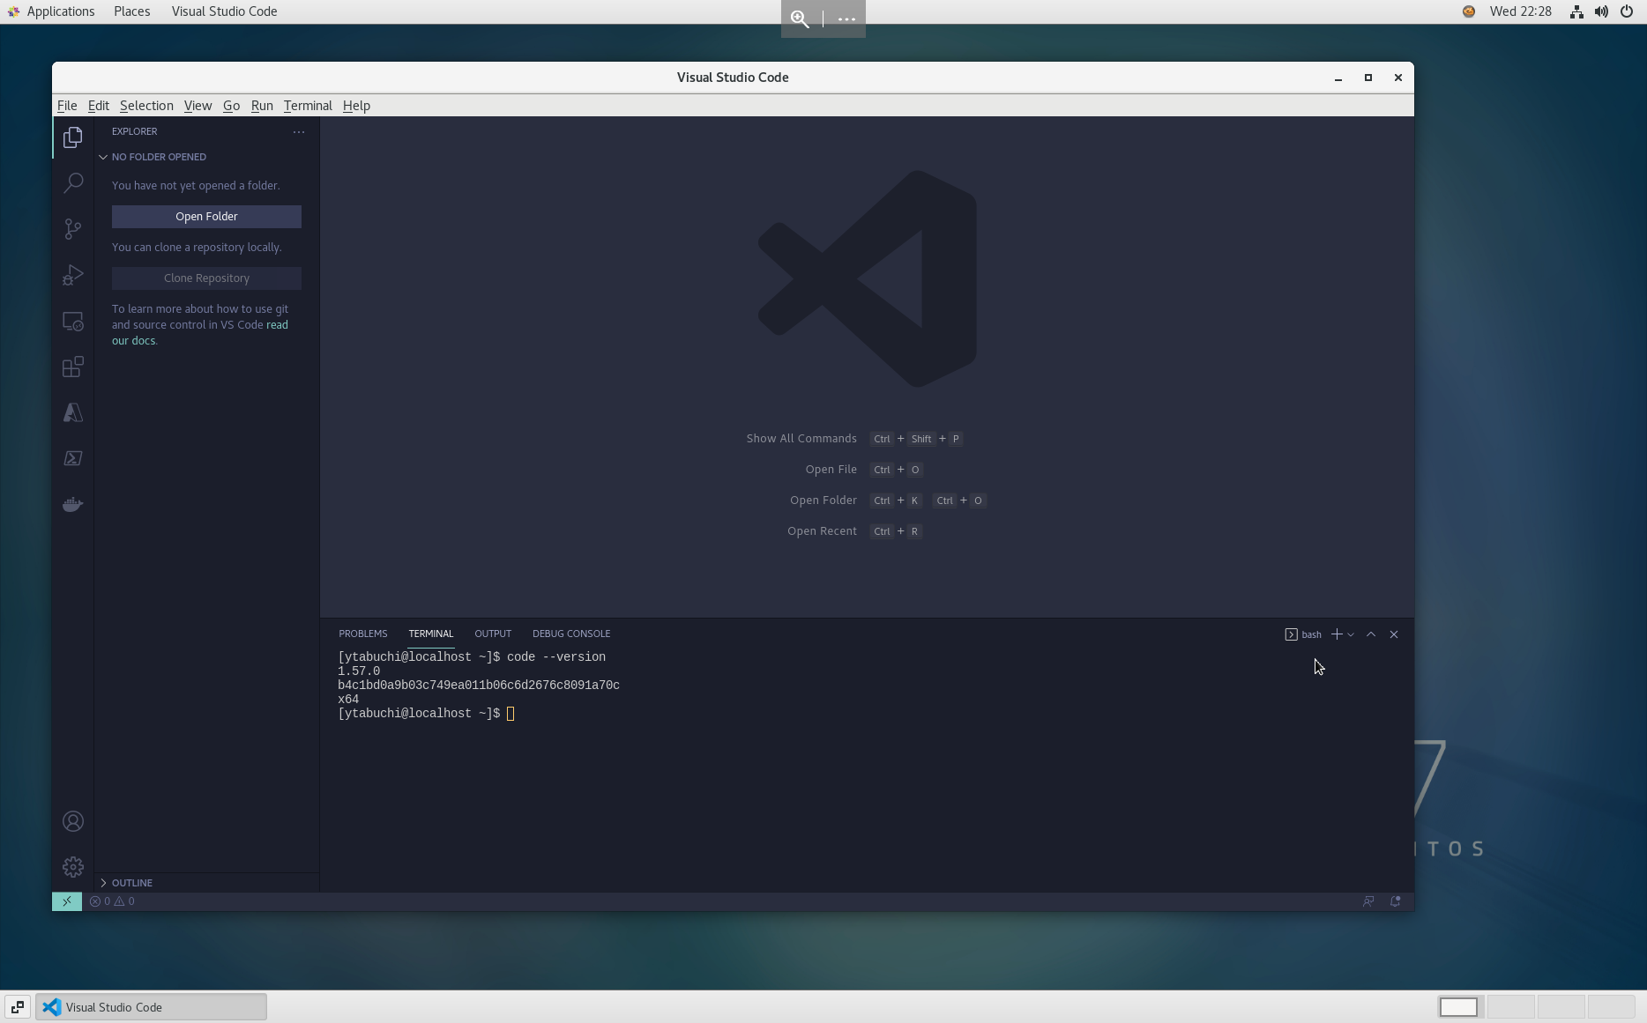Viewport: 1647px width, 1023px height.
Task: Open the Extensions view icon
Action: coord(73,367)
